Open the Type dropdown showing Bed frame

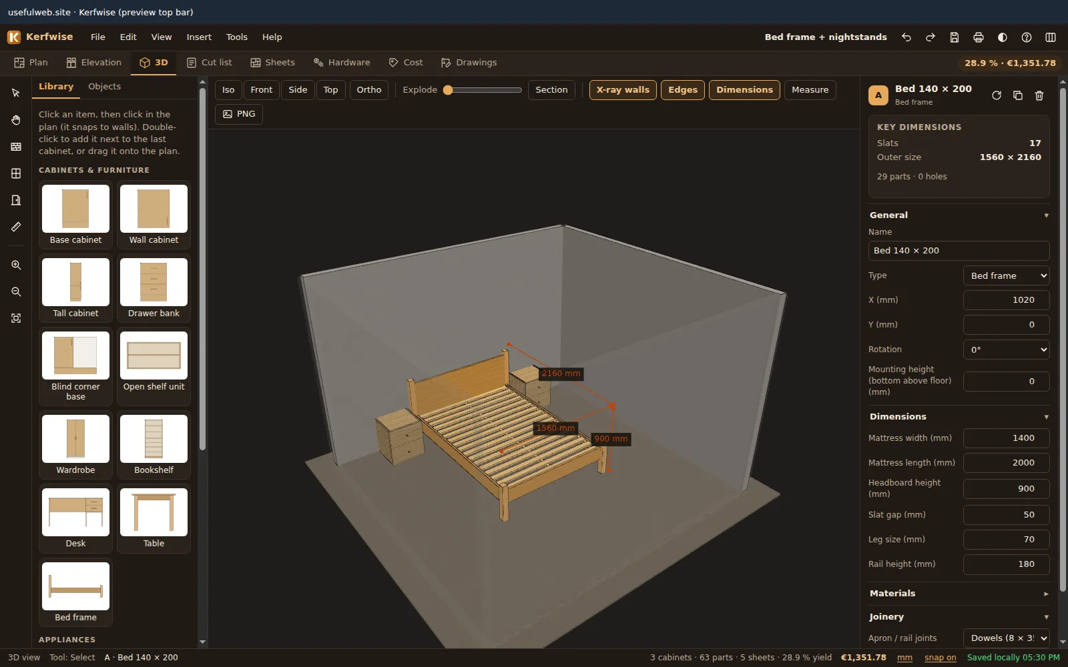1006,275
